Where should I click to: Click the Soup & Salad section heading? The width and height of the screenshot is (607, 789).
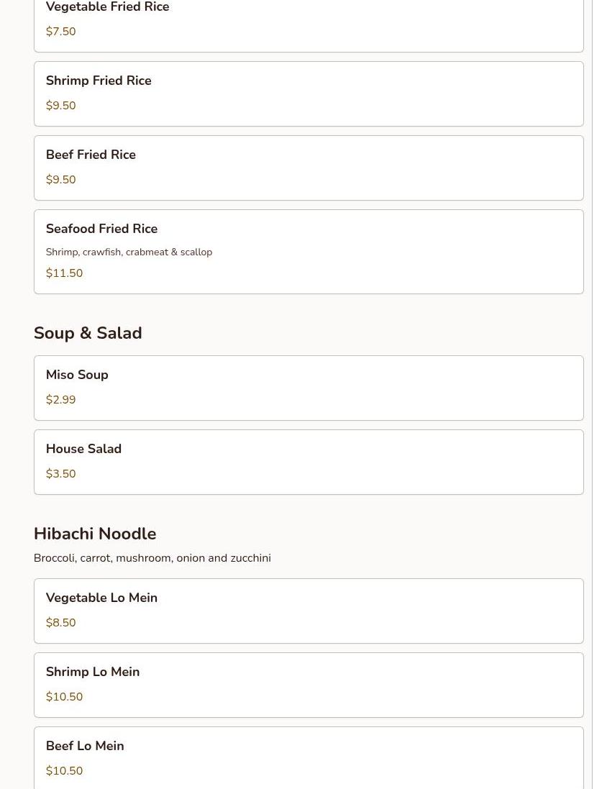coord(88,334)
